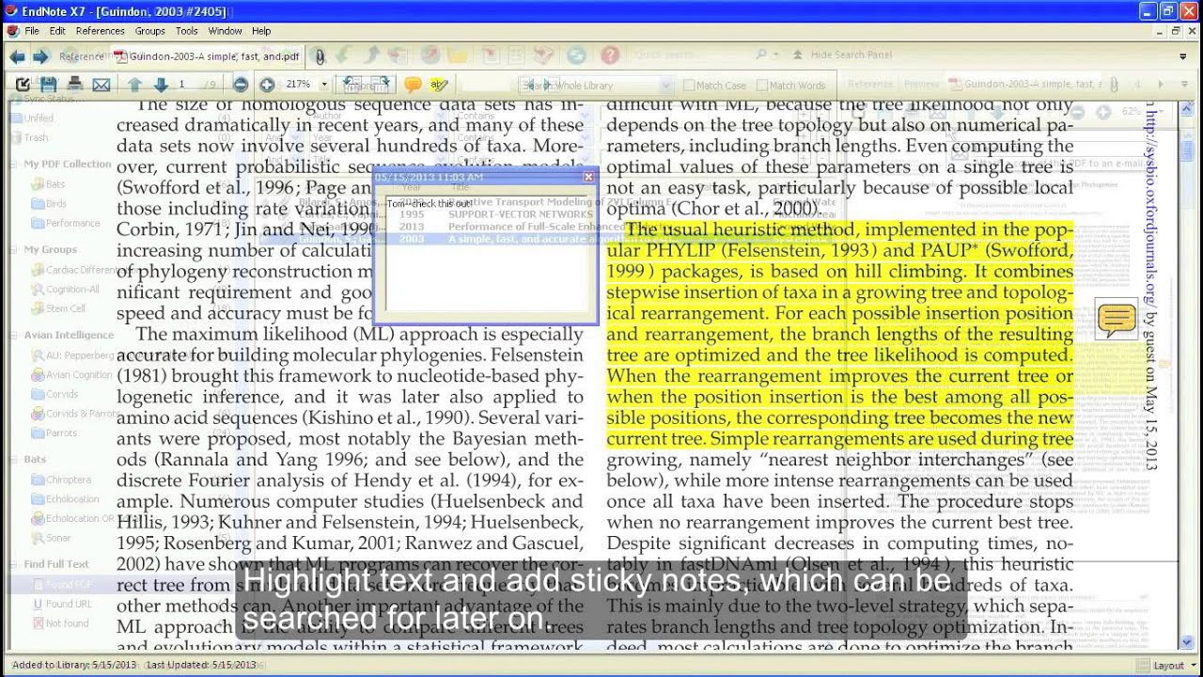Viewport: 1203px width, 677px height.
Task: Open the Preview tab in right panel
Action: coord(920,85)
